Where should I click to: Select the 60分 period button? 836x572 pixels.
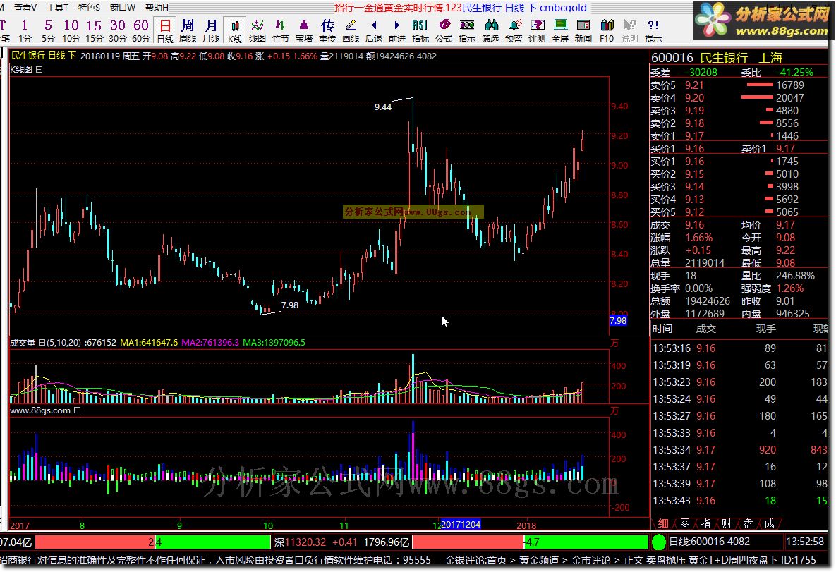coord(141,31)
